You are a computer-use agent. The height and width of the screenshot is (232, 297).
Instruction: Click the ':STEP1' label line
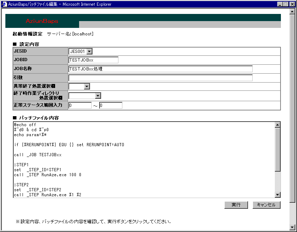pos(21,165)
